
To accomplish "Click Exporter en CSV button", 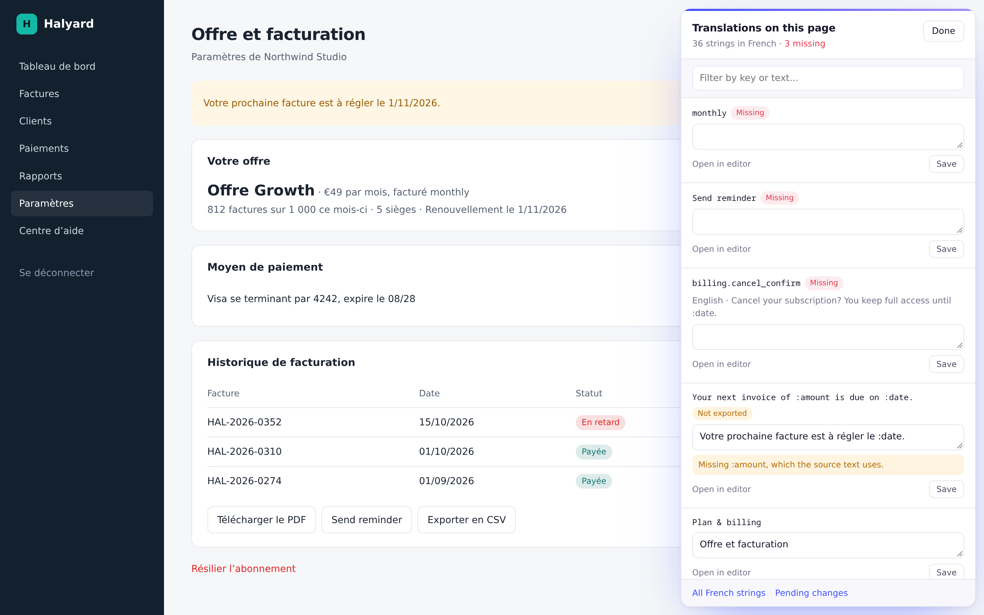I will (466, 520).
